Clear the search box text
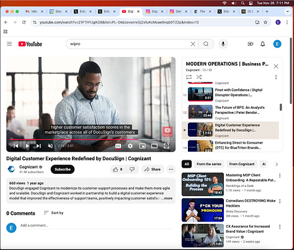The width and height of the screenshot is (294, 250). [x=193, y=44]
